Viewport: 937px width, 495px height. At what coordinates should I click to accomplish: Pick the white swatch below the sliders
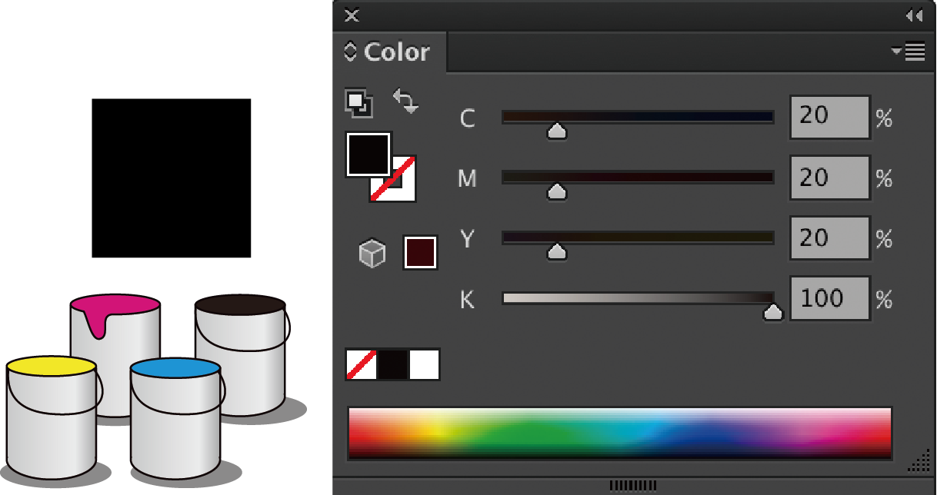click(424, 365)
